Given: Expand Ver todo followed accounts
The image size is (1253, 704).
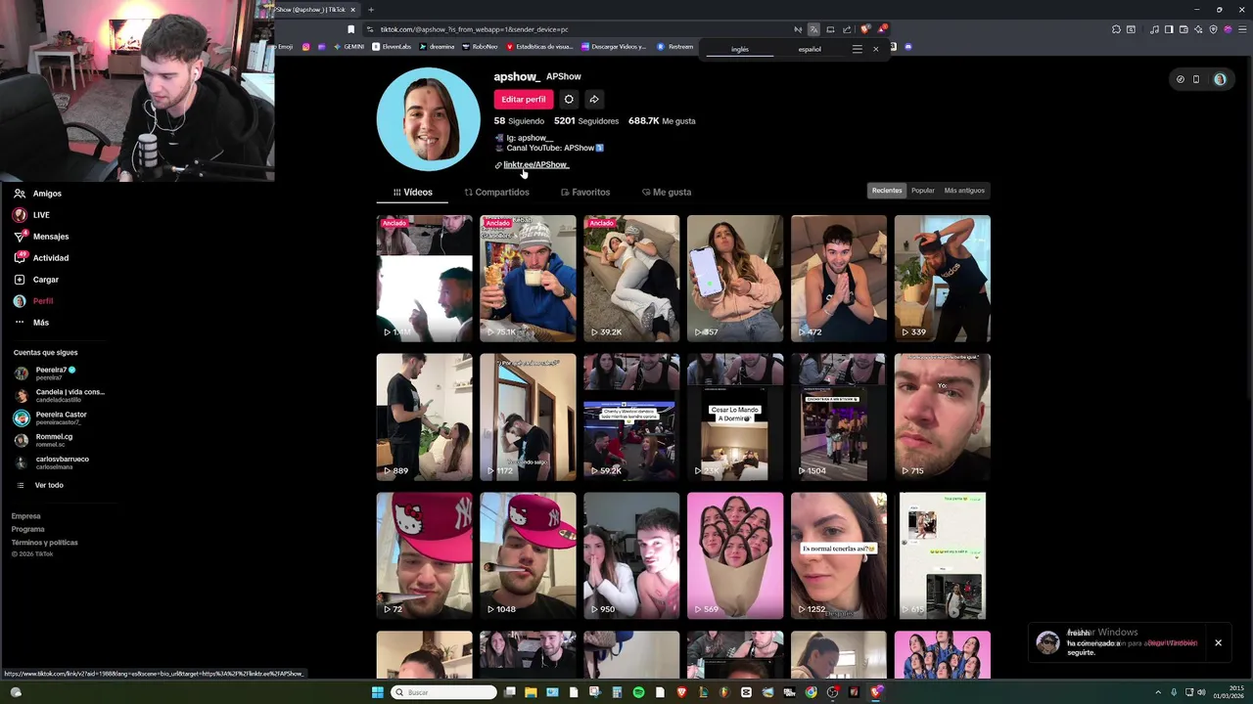Looking at the screenshot, I should click(41, 485).
